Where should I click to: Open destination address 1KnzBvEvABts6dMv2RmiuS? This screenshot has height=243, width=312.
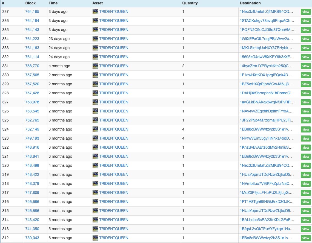tap(266, 147)
